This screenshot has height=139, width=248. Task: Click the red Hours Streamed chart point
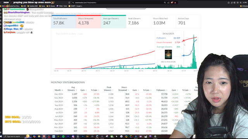(x=184, y=41)
